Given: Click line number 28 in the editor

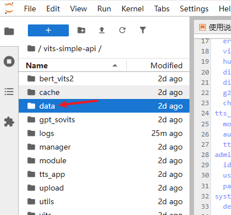Looking at the screenshot, I should pyautogui.click(x=205, y=155).
